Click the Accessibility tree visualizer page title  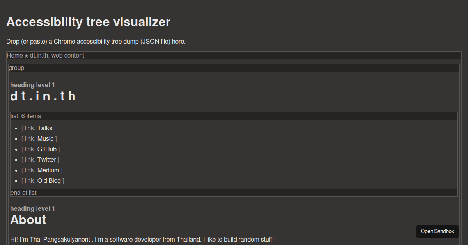89,22
